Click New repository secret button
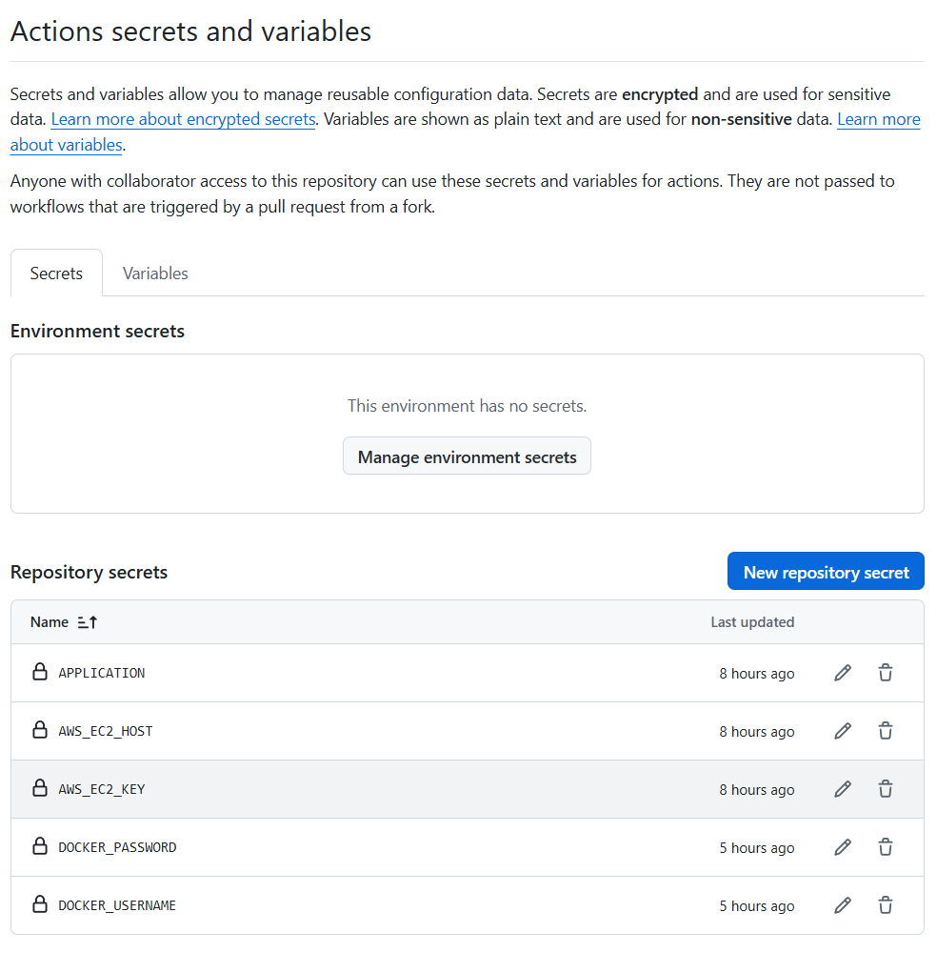The image size is (937, 953). point(826,572)
